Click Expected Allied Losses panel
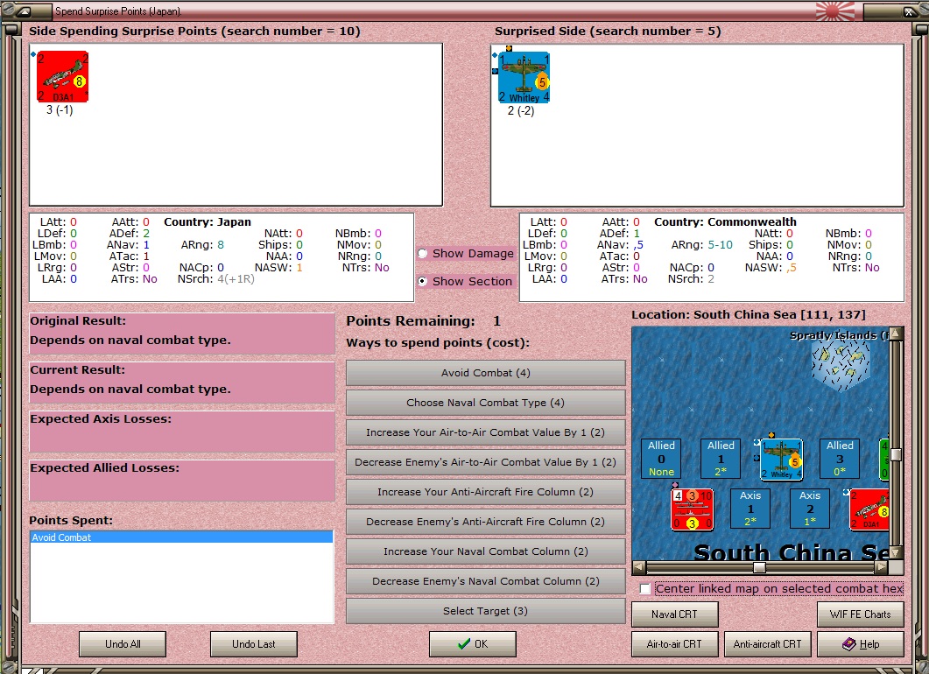Image resolution: width=929 pixels, height=674 pixels. click(182, 481)
